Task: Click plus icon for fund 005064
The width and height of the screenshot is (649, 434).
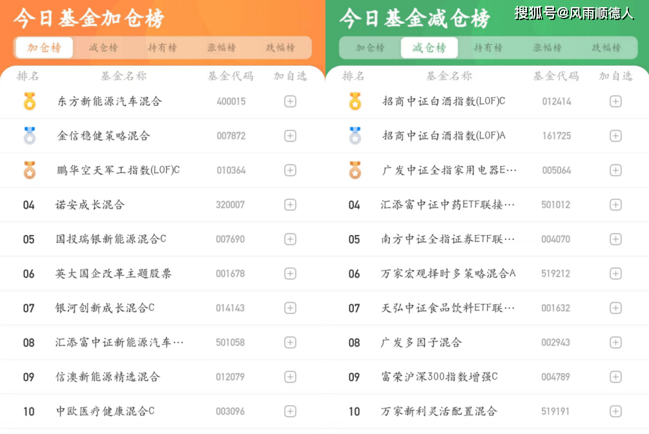Action: click(615, 170)
